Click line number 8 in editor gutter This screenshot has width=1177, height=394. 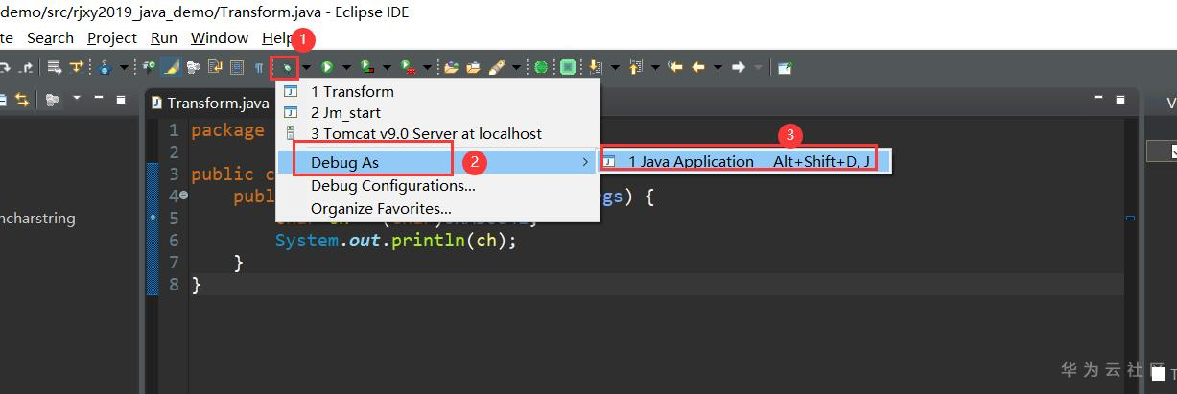click(x=174, y=285)
